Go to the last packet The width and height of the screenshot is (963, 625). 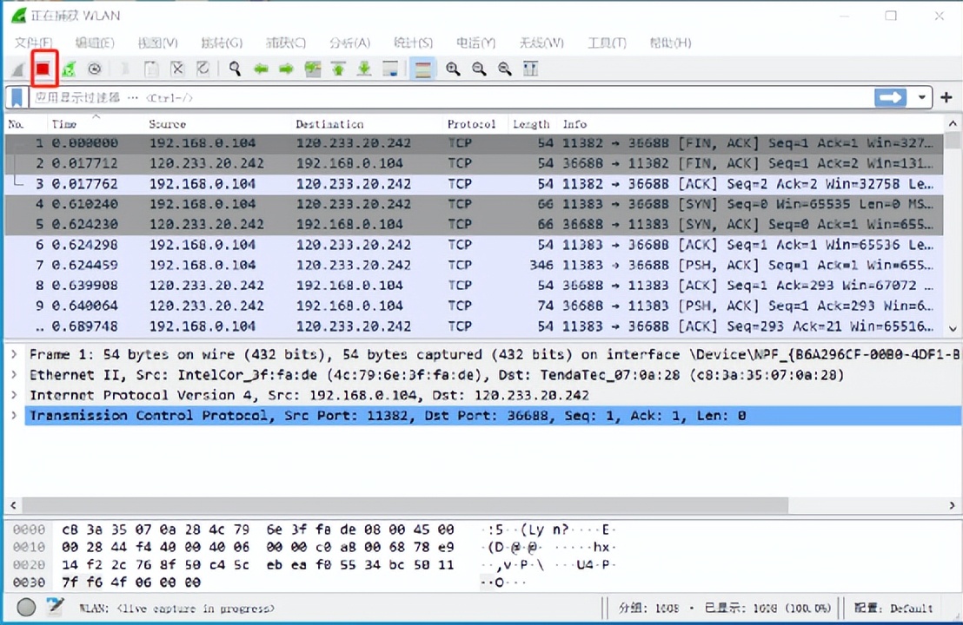click(364, 69)
